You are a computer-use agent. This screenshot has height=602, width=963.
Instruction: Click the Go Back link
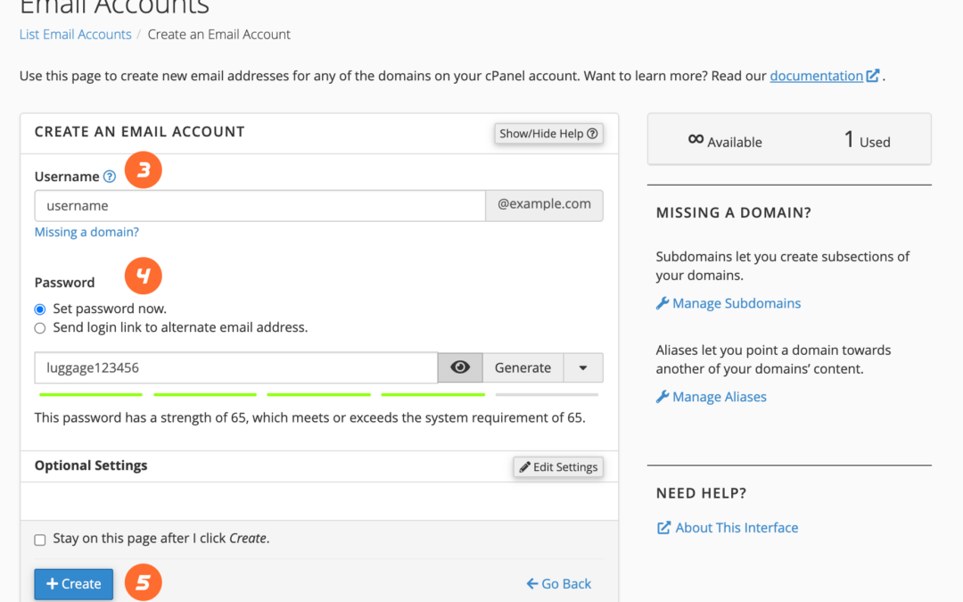pos(559,583)
